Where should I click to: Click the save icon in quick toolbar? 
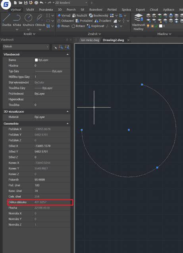[26, 3]
